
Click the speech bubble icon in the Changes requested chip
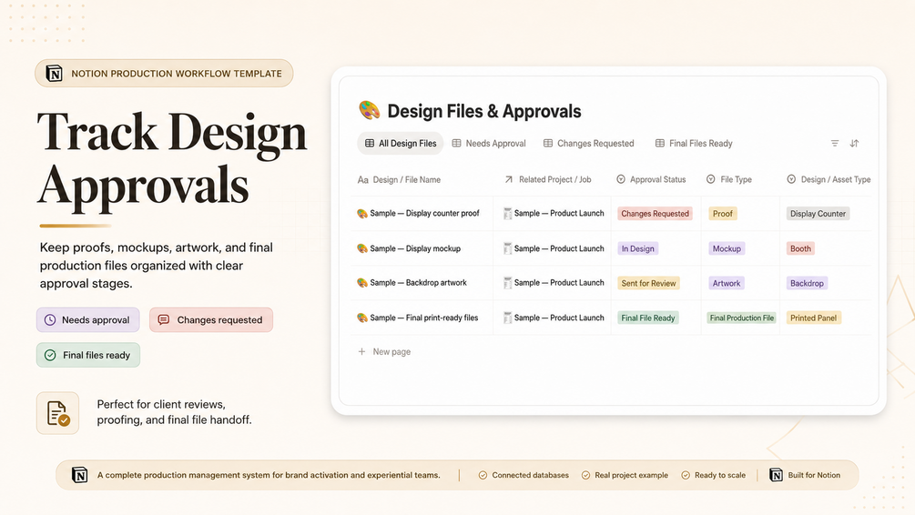164,319
